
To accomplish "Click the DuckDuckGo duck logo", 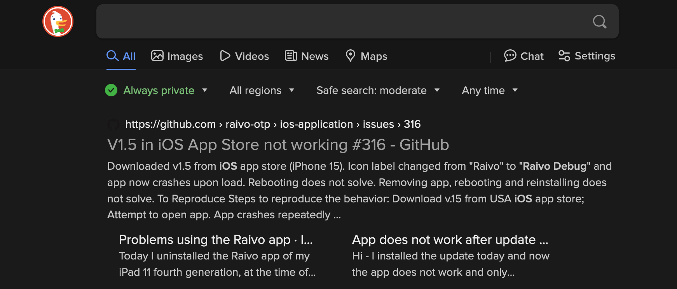I will [58, 21].
